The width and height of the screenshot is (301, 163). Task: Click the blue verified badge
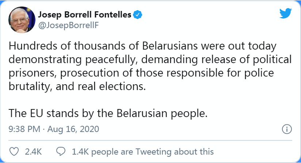coord(138,15)
